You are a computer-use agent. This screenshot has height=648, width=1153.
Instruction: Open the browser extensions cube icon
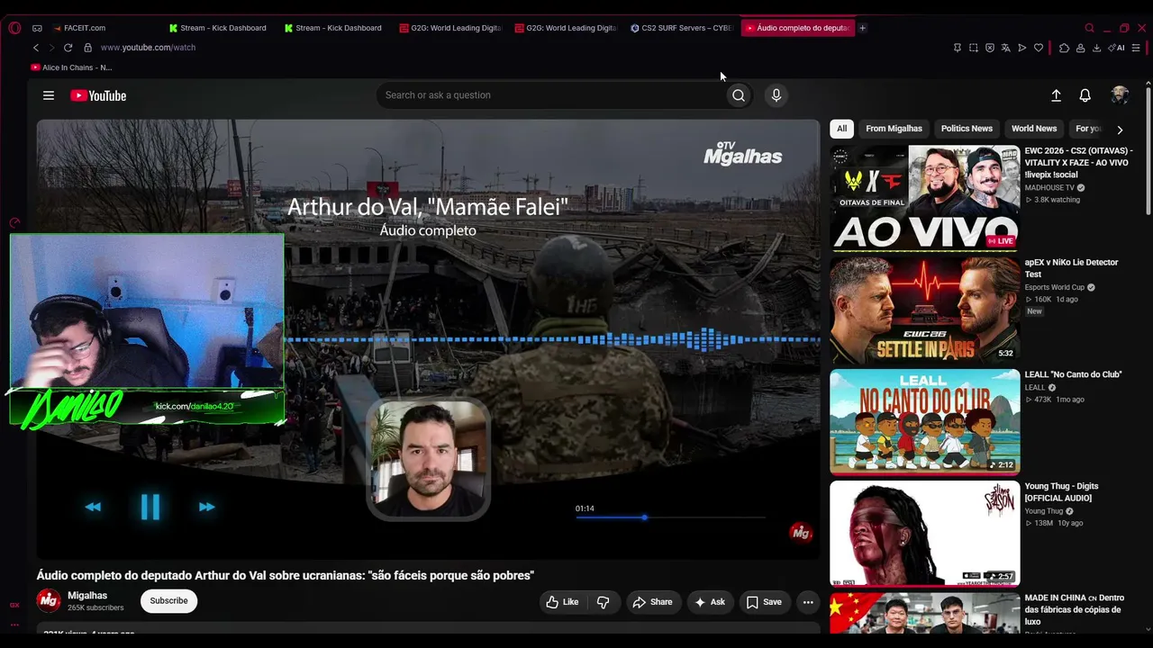[1064, 48]
